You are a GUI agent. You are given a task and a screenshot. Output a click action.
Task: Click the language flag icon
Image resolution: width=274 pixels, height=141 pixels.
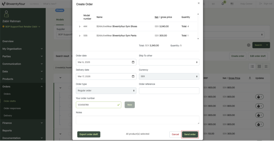[x=232, y=4]
